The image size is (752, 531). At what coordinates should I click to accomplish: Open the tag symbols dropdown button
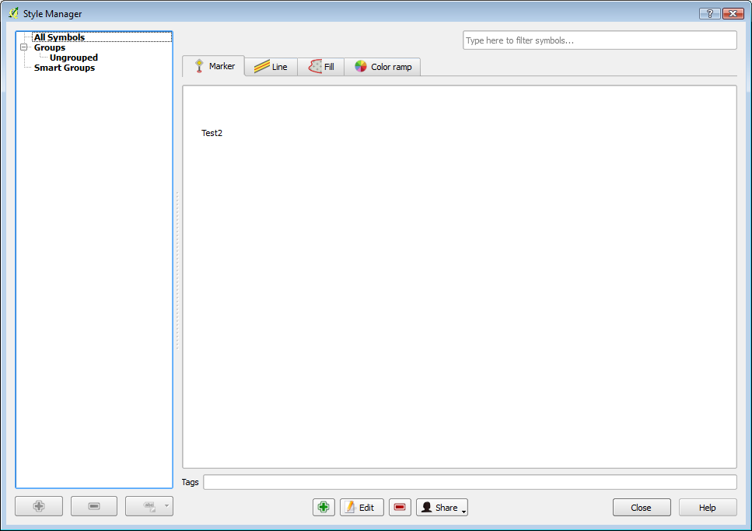click(x=149, y=506)
